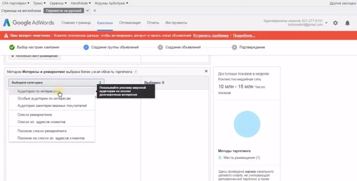
Task: Click 'Создание группы объявлений' step
Action: (115, 47)
